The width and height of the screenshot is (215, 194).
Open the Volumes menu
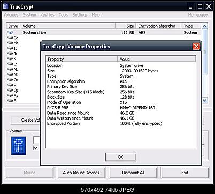(11, 15)
